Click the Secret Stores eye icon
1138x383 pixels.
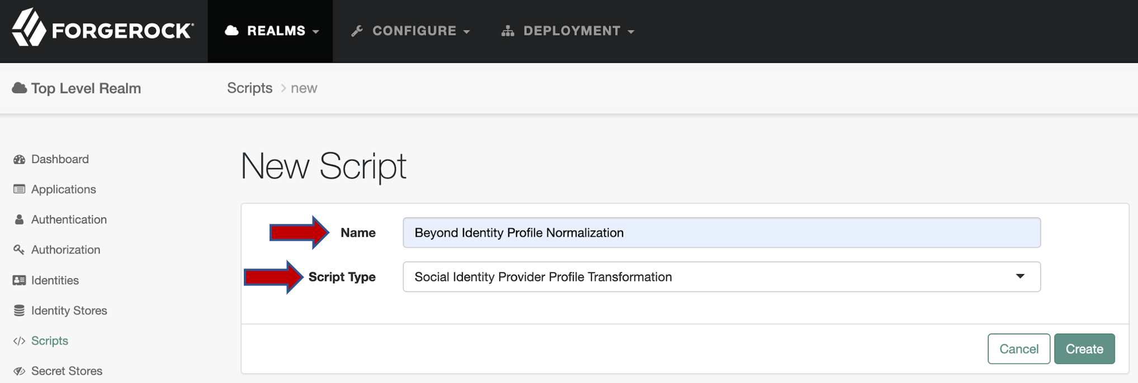coord(19,371)
